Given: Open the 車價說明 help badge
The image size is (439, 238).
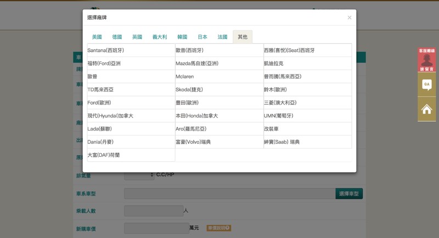Looking at the screenshot, I should (218, 228).
